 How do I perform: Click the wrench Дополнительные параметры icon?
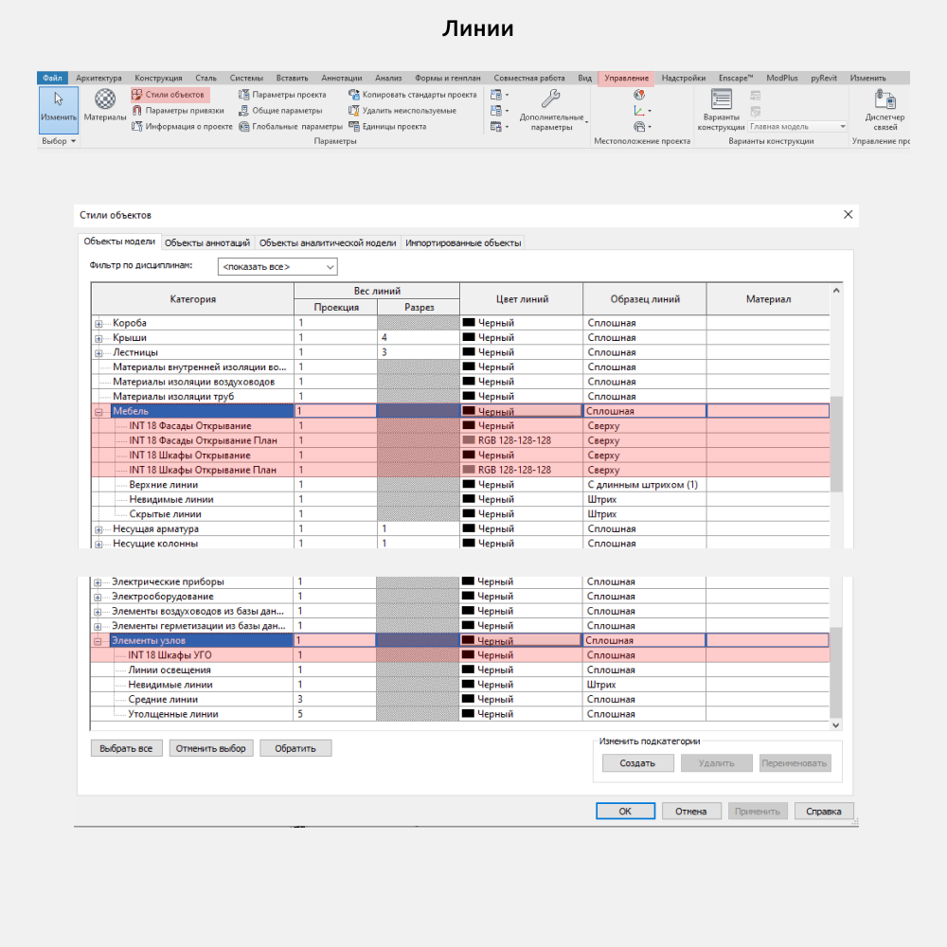click(550, 98)
